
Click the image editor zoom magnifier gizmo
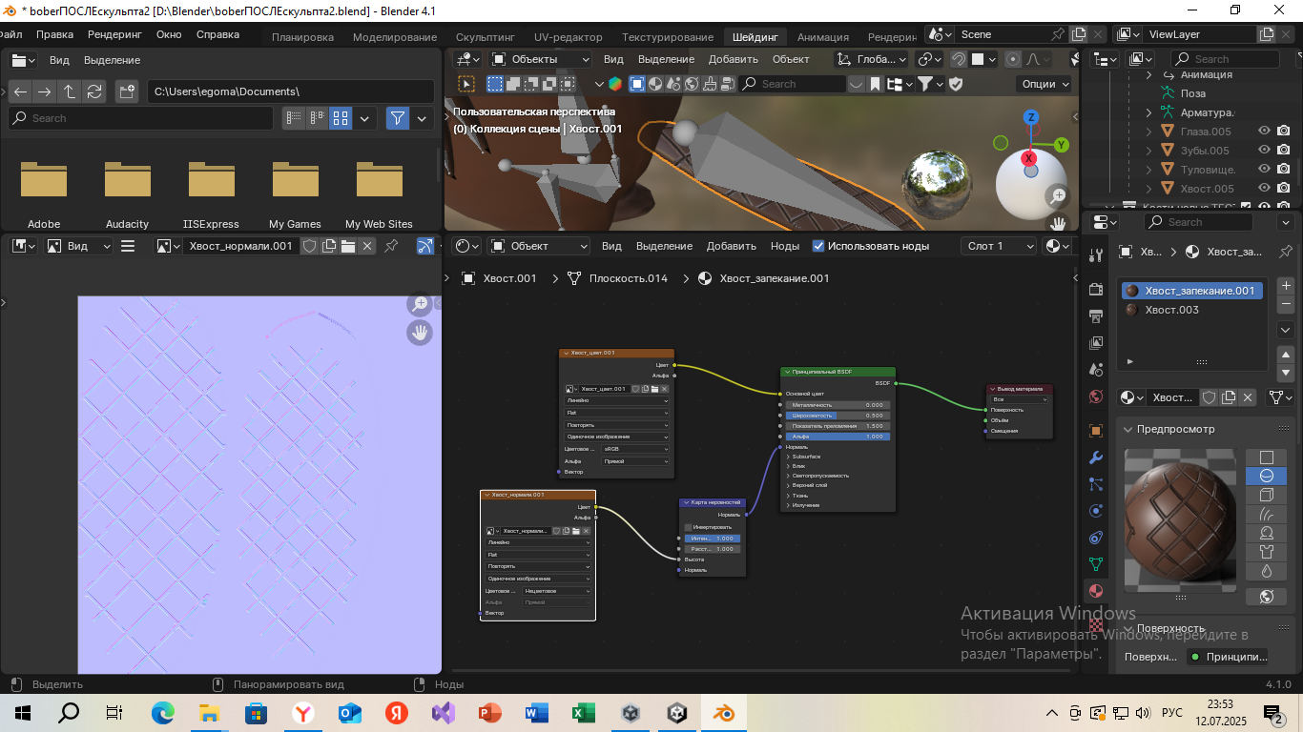click(x=420, y=304)
